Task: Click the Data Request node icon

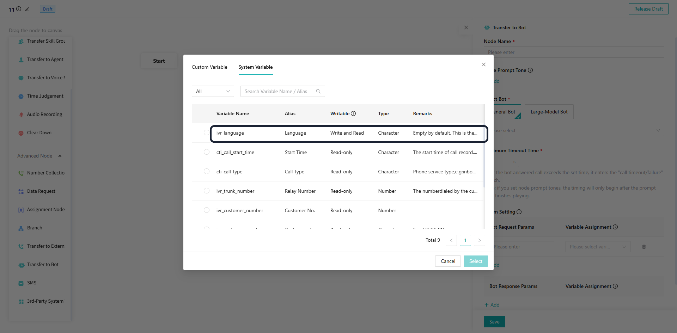Action: coord(21,191)
